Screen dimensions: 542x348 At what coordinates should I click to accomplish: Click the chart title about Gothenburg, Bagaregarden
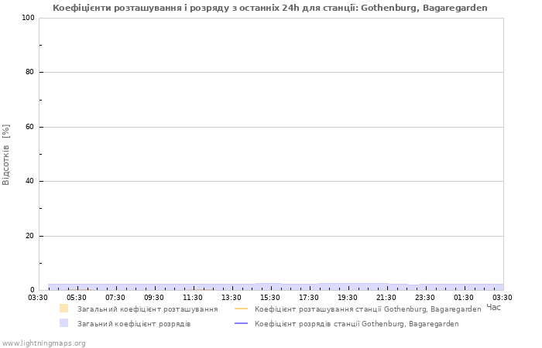[270, 8]
